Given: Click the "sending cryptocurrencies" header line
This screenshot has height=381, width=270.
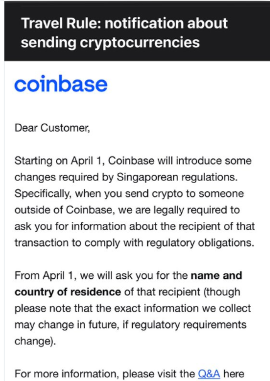Looking at the screenshot, I should point(110,42).
